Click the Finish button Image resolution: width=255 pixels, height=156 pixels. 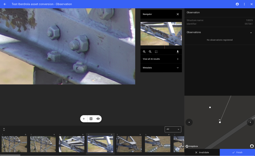point(237,152)
